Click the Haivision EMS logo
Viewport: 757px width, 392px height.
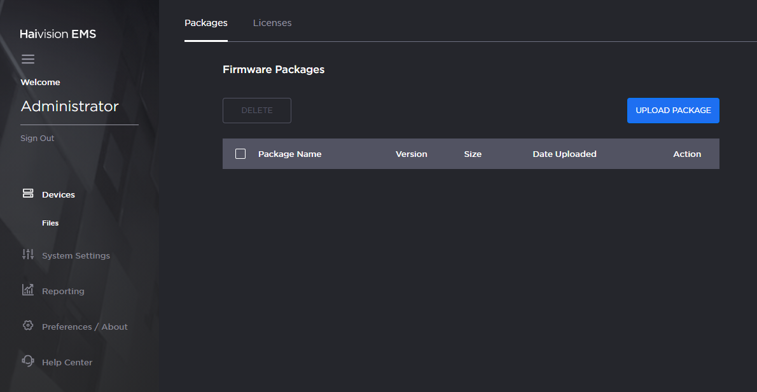coord(58,34)
